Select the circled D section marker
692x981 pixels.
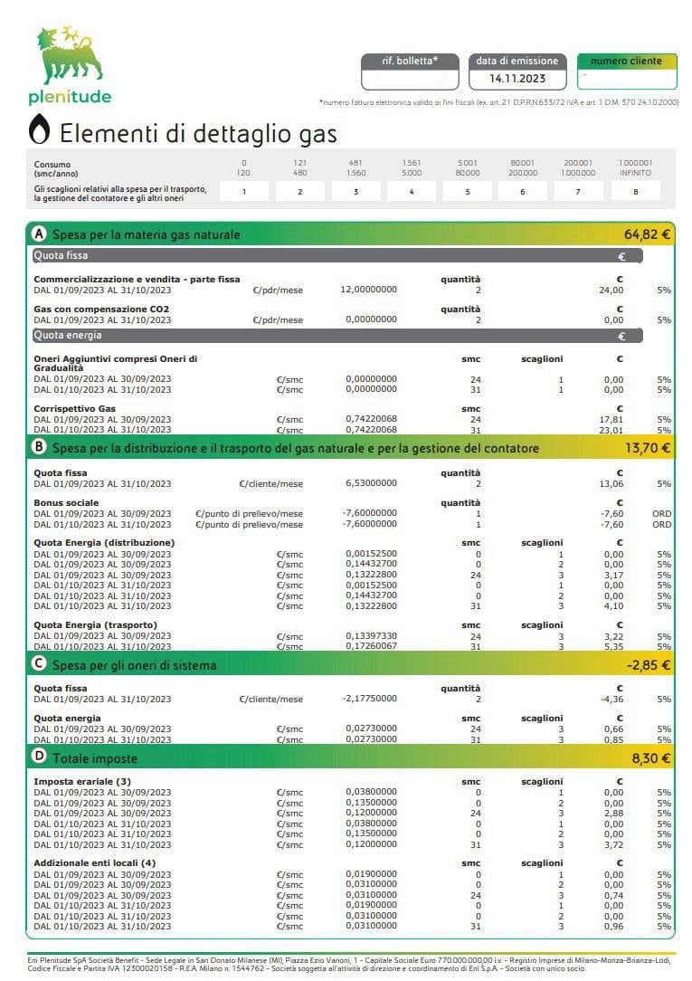point(40,757)
